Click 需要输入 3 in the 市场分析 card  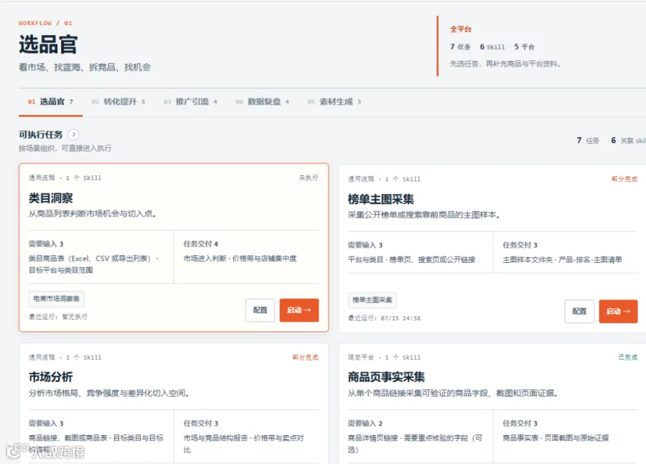click(x=46, y=423)
